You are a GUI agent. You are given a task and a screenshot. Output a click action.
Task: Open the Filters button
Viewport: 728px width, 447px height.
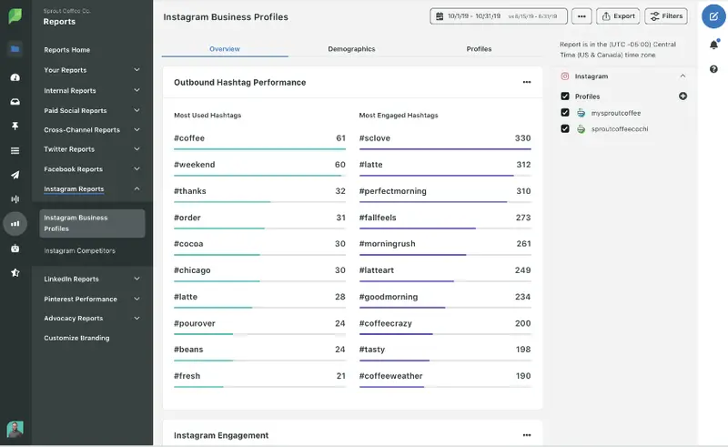pos(666,16)
